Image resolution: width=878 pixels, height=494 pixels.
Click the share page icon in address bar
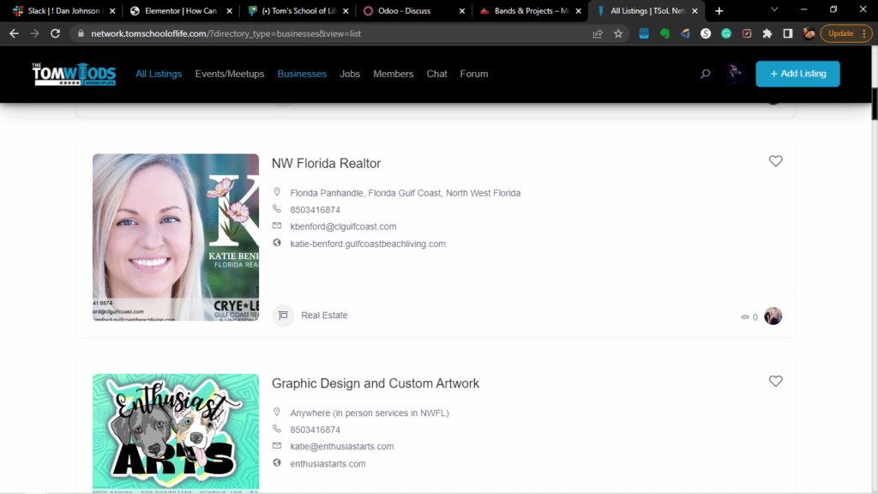click(x=598, y=33)
